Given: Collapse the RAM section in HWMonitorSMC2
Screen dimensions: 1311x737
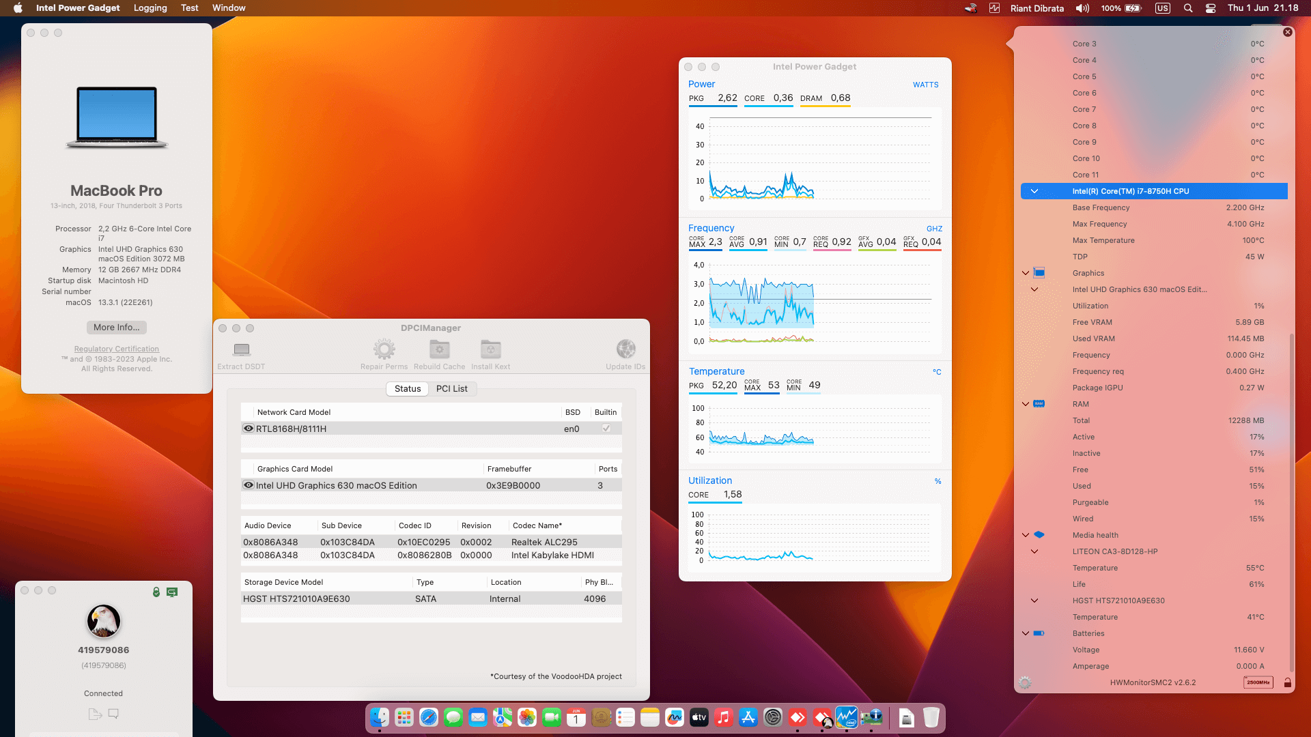Looking at the screenshot, I should pos(1025,403).
